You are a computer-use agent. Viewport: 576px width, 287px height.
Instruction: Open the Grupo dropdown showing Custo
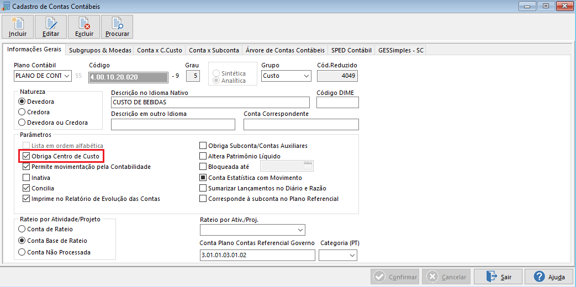tap(286, 76)
